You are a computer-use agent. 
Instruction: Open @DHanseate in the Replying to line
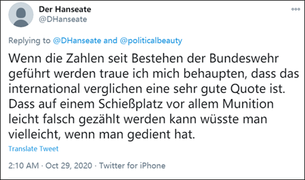click(x=77, y=41)
